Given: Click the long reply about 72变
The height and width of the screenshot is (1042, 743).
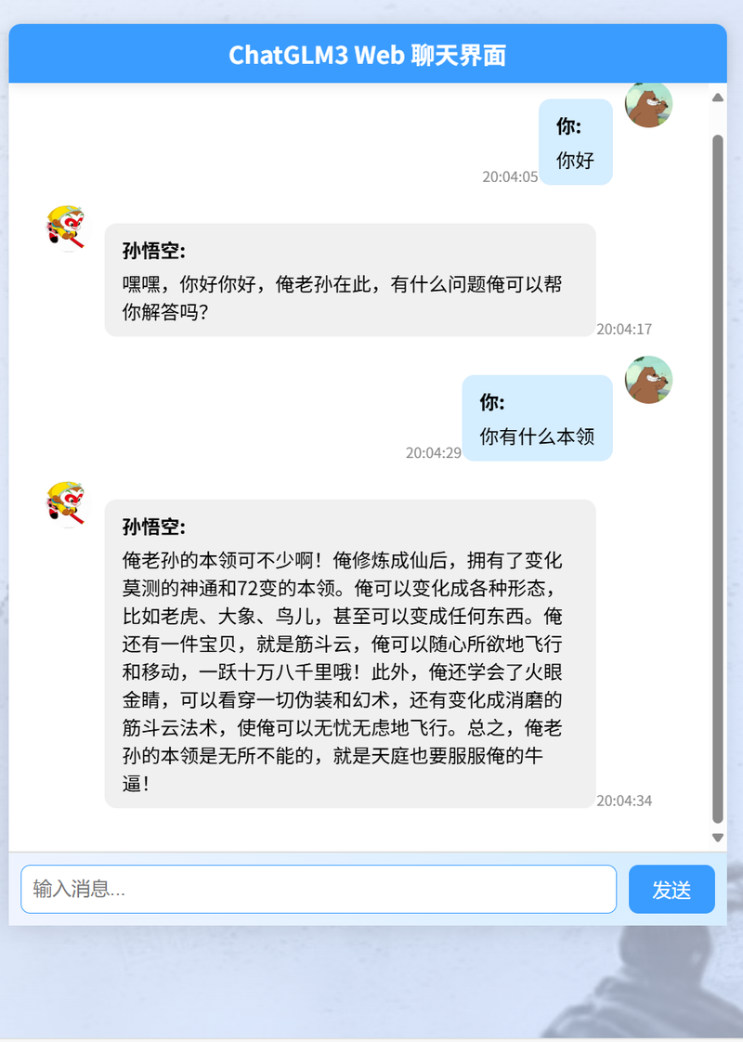Looking at the screenshot, I should coord(349,654).
